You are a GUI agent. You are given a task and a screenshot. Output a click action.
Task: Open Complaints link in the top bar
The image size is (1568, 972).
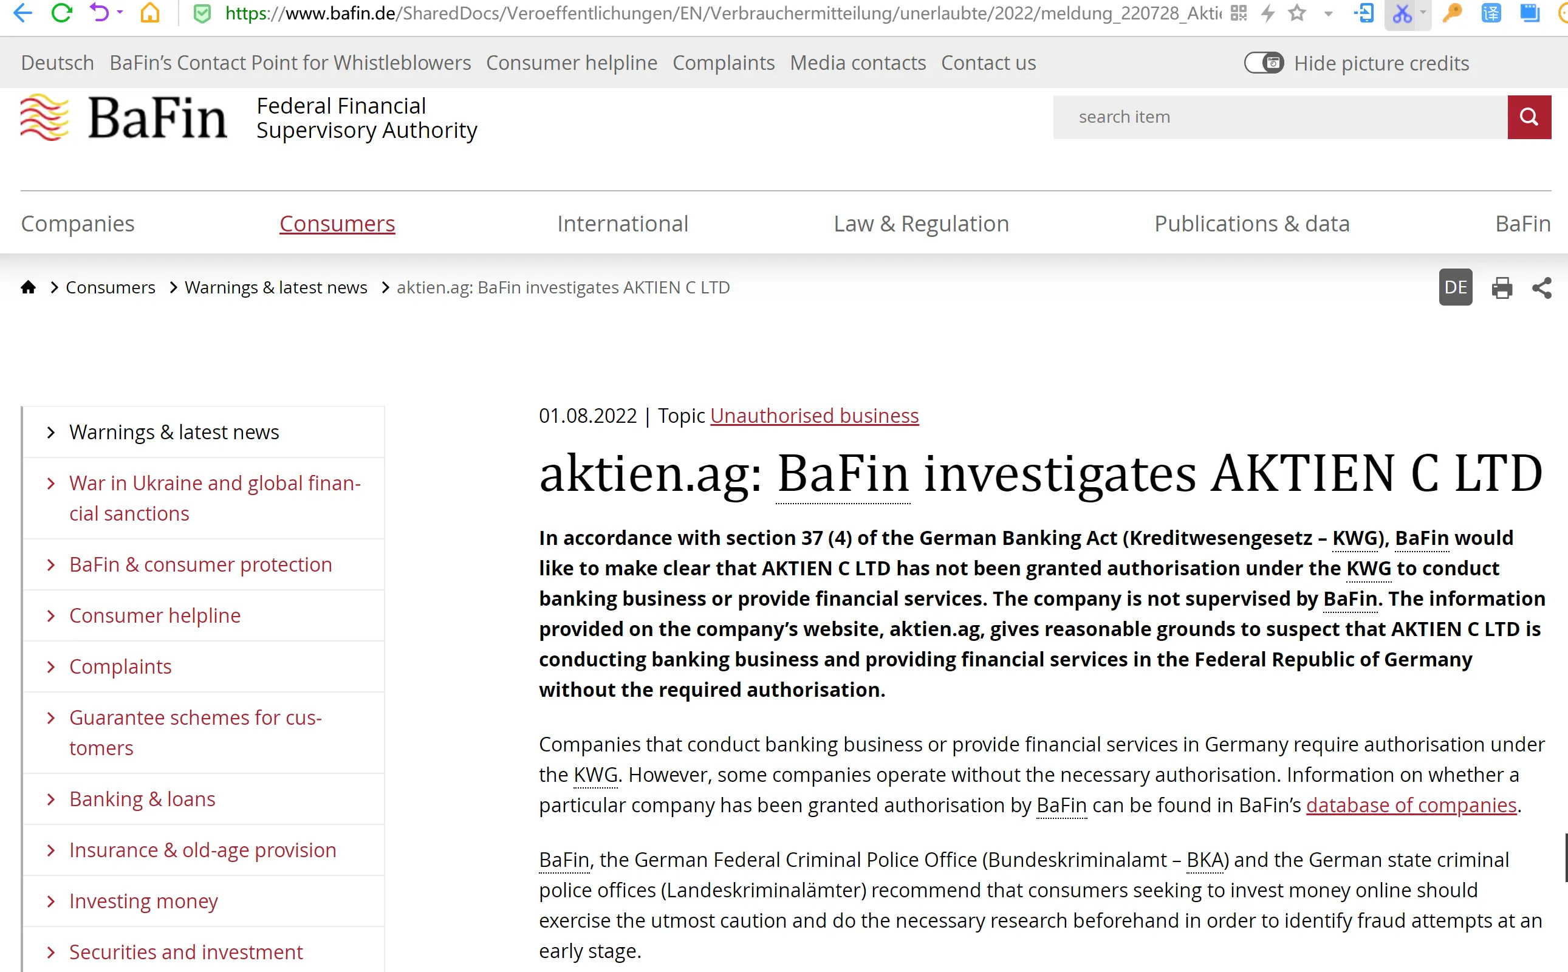[x=723, y=63]
